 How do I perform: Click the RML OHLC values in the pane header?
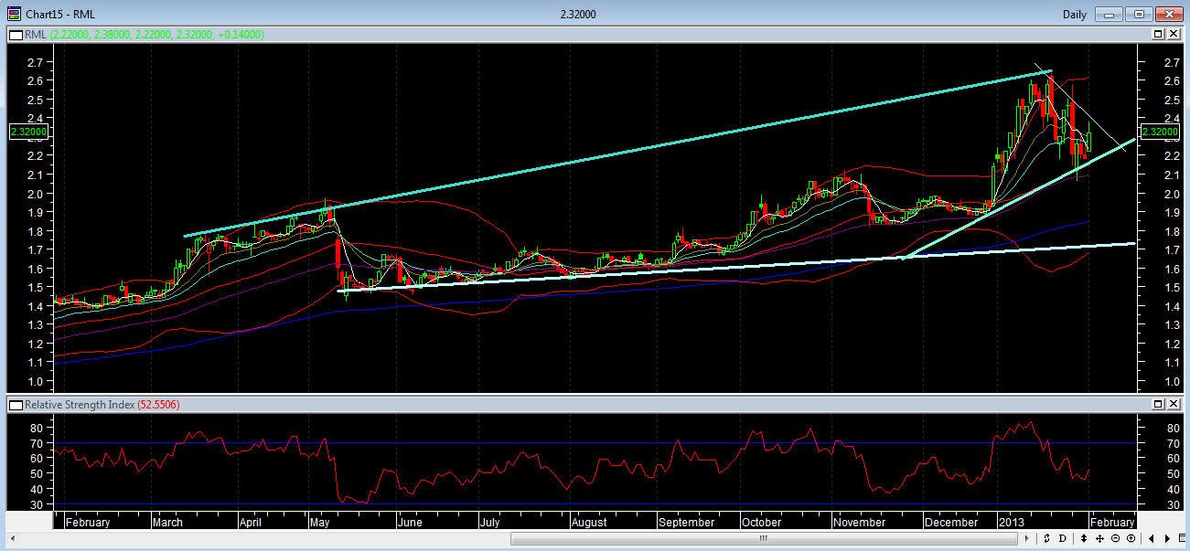coord(156,34)
